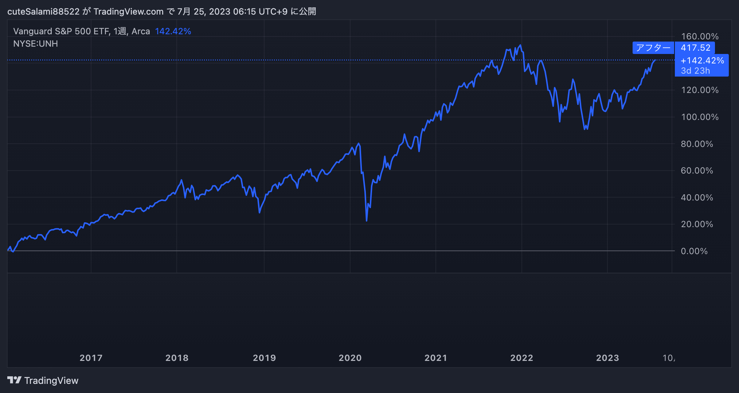Select the Vanguard S&P 500 ETF legend title
Screen dimensions: 739x393
tap(82, 31)
